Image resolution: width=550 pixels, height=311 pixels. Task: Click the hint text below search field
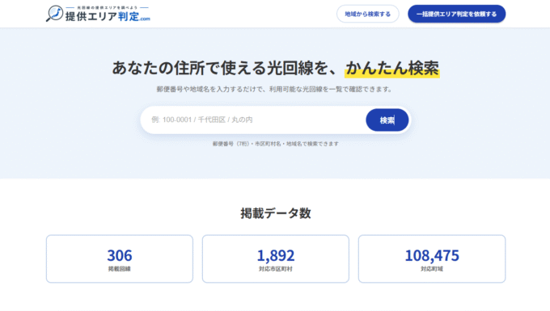(276, 144)
